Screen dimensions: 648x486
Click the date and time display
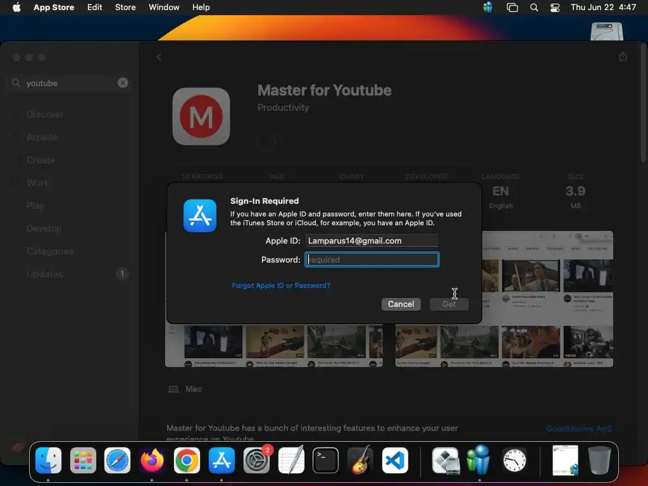(x=603, y=7)
